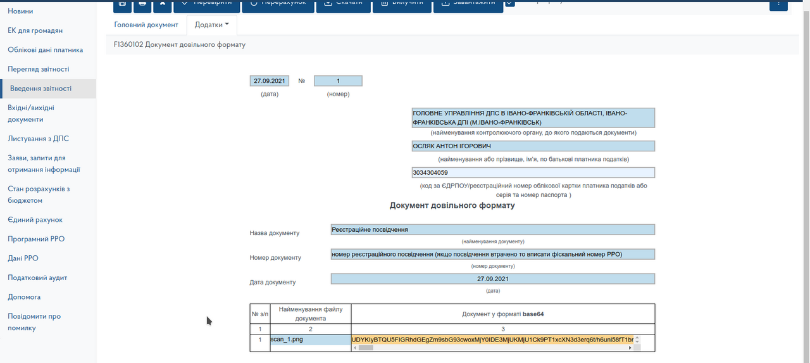Open dropdown arrow next to Завантажити
Image resolution: width=810 pixels, height=363 pixels.
(510, 4)
